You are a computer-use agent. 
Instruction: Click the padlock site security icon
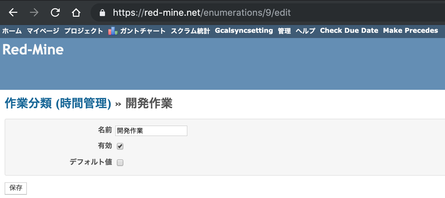(x=102, y=13)
